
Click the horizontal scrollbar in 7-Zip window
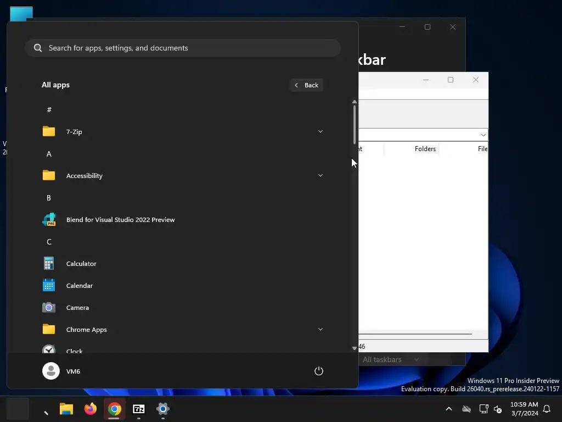416,334
